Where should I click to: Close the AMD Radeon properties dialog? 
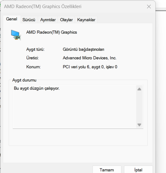click(x=149, y=7)
